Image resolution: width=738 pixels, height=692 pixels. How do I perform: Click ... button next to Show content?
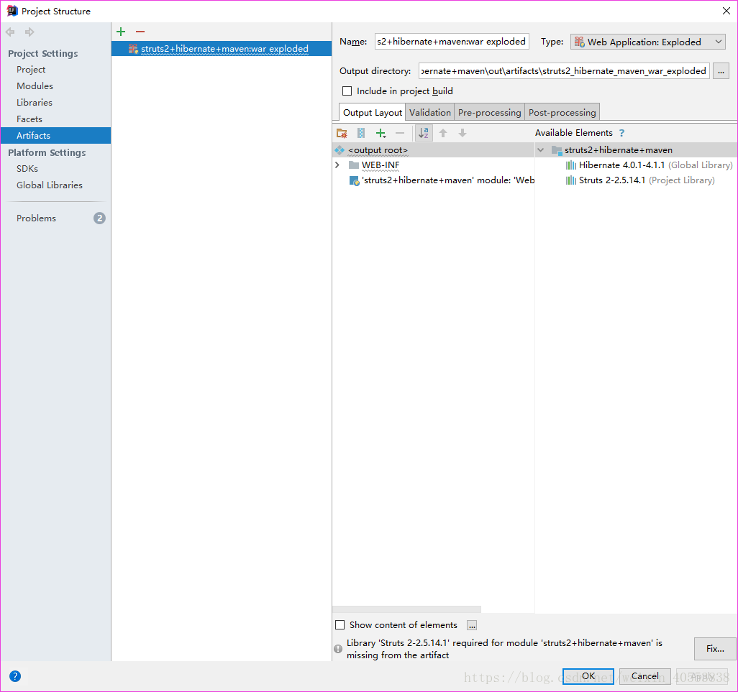tap(472, 625)
